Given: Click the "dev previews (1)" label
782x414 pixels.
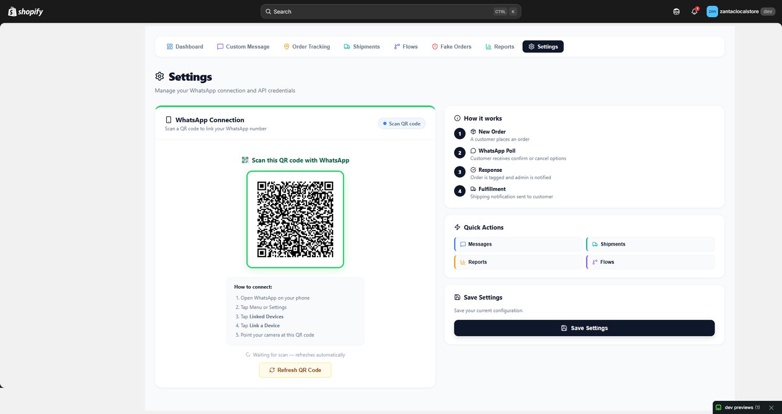Looking at the screenshot, I should coord(742,408).
